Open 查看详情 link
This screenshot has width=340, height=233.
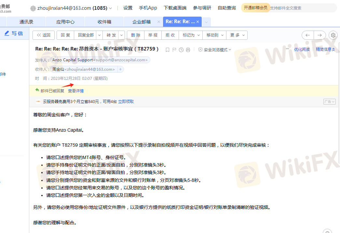click(76, 91)
